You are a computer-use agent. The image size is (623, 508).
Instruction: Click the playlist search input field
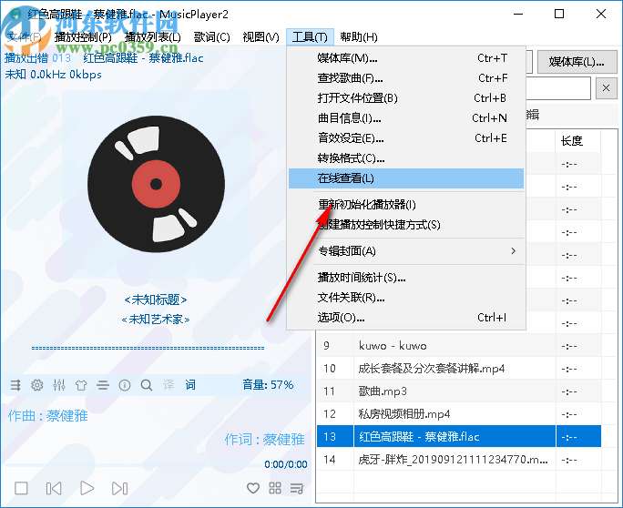pyautogui.click(x=558, y=88)
